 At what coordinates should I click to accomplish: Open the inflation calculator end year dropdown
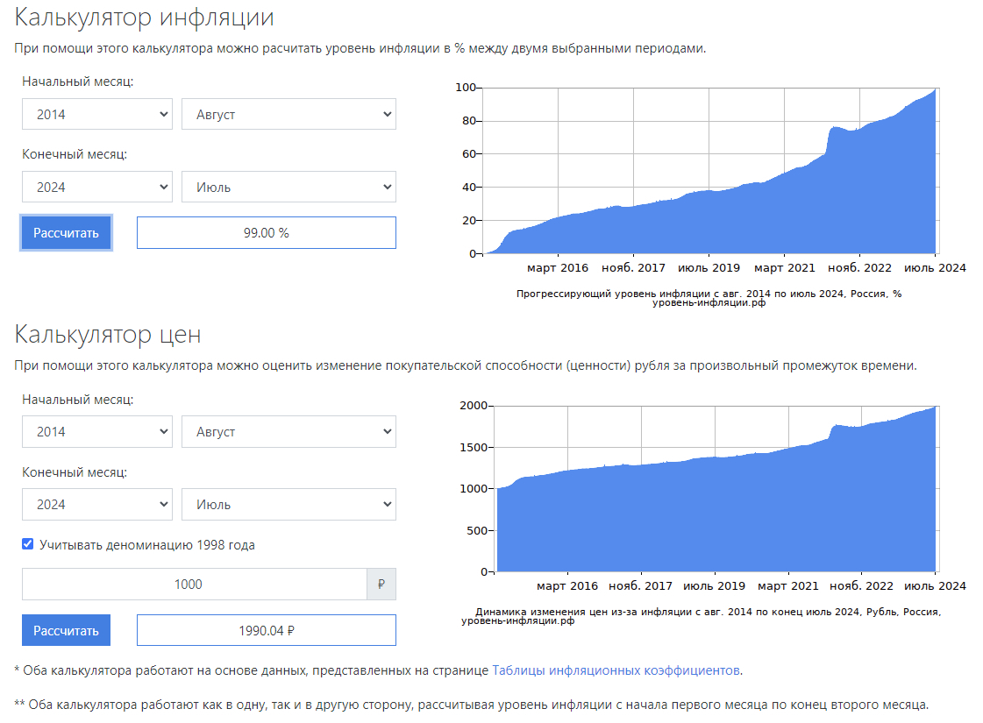(96, 187)
